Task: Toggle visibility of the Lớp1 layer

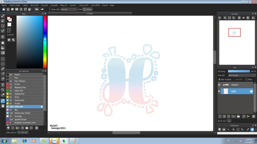Action: point(219,91)
